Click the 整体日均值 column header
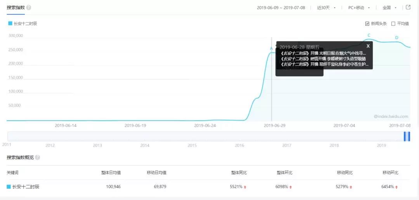This screenshot has height=200, width=419. pos(111,173)
